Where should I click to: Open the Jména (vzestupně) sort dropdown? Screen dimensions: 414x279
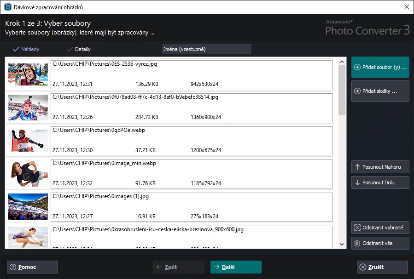206,49
